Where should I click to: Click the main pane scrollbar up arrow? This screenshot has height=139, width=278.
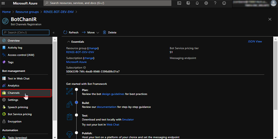pos(275,39)
